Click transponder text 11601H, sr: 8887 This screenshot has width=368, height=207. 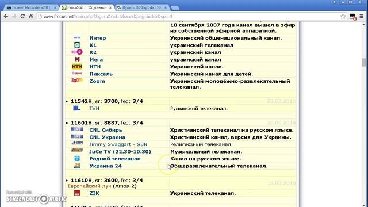pos(94,122)
